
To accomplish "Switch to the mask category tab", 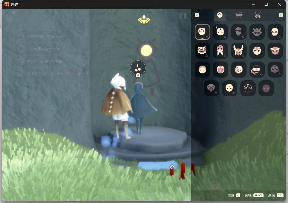I will pos(220,15).
